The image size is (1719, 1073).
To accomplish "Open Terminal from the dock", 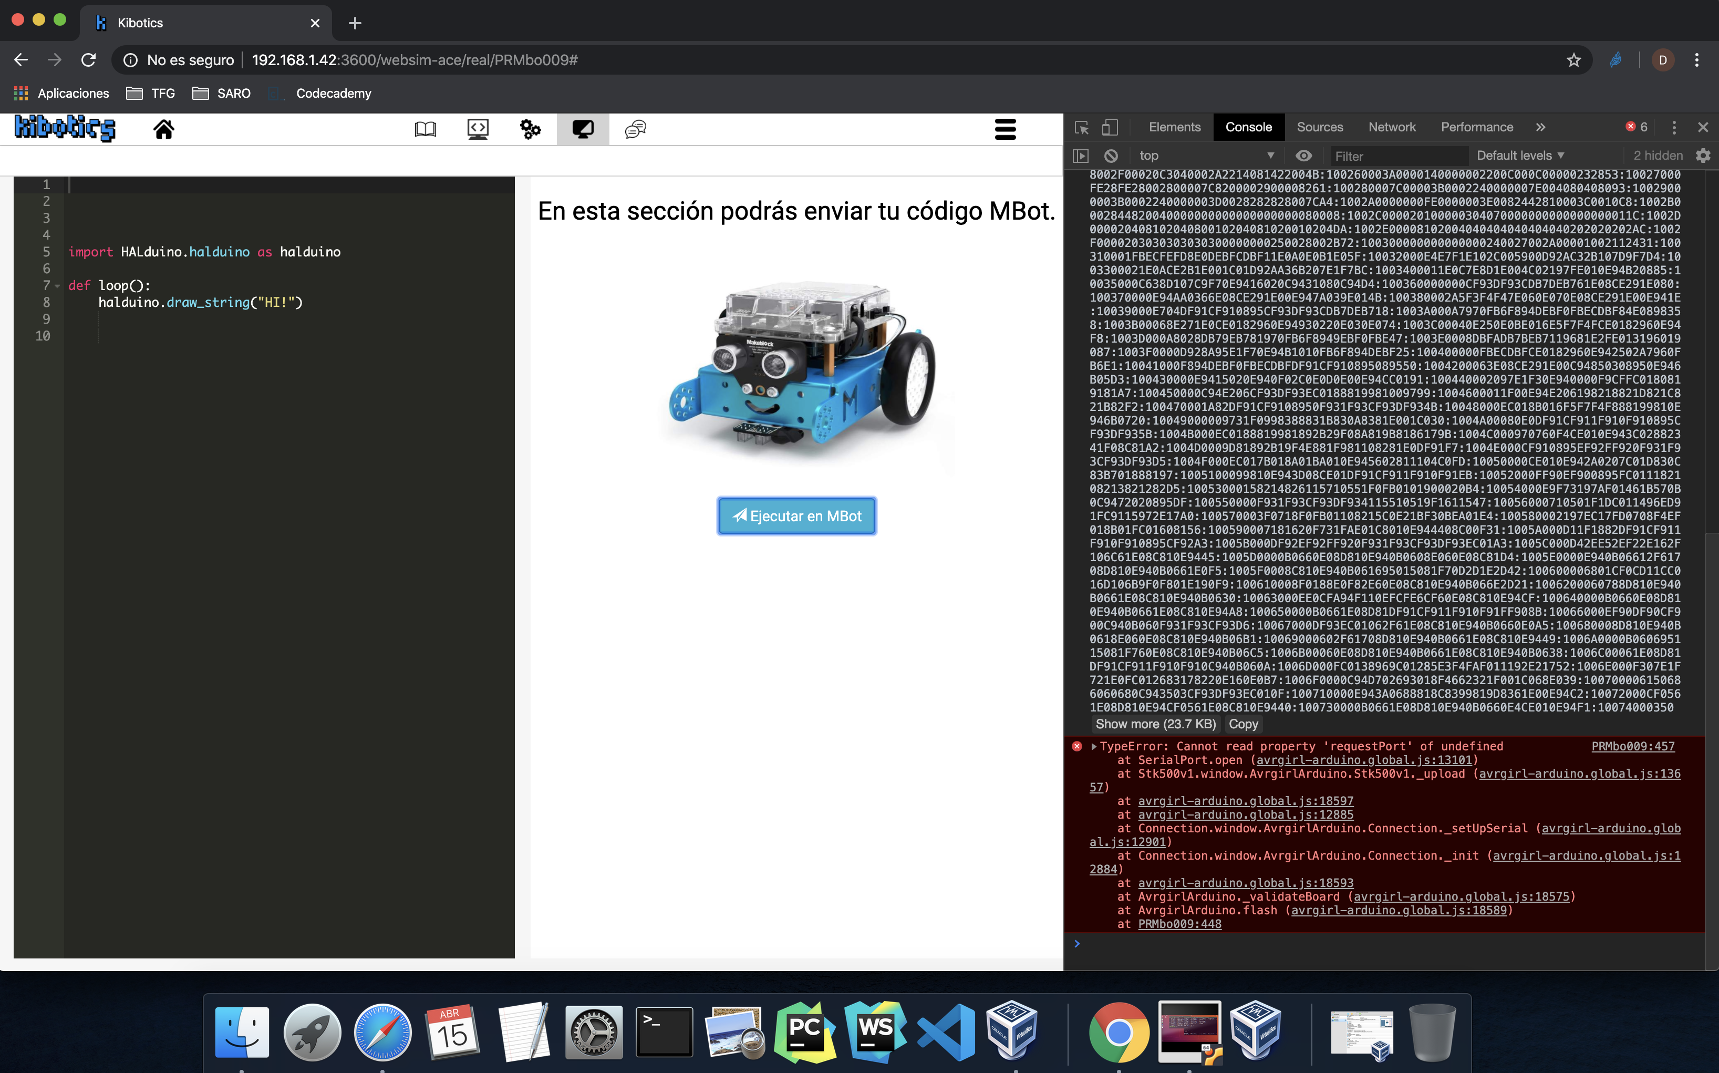I will click(664, 1032).
